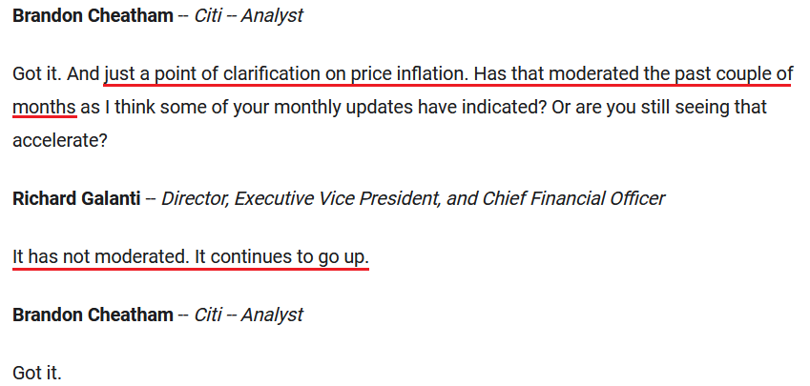Click 'Got it. And' at start of question

(55, 75)
